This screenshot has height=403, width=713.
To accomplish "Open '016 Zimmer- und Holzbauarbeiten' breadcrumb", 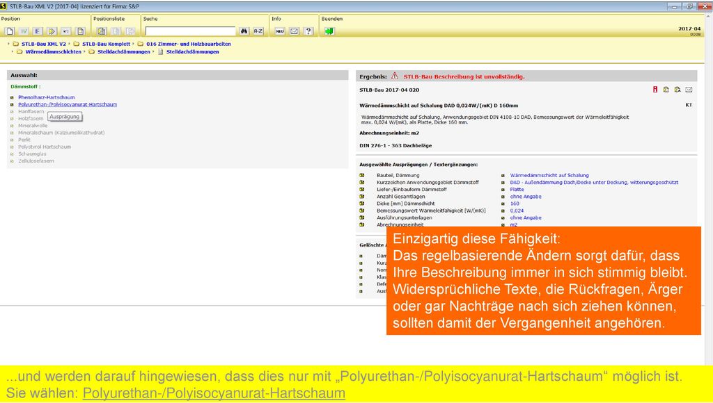I will [x=188, y=44].
